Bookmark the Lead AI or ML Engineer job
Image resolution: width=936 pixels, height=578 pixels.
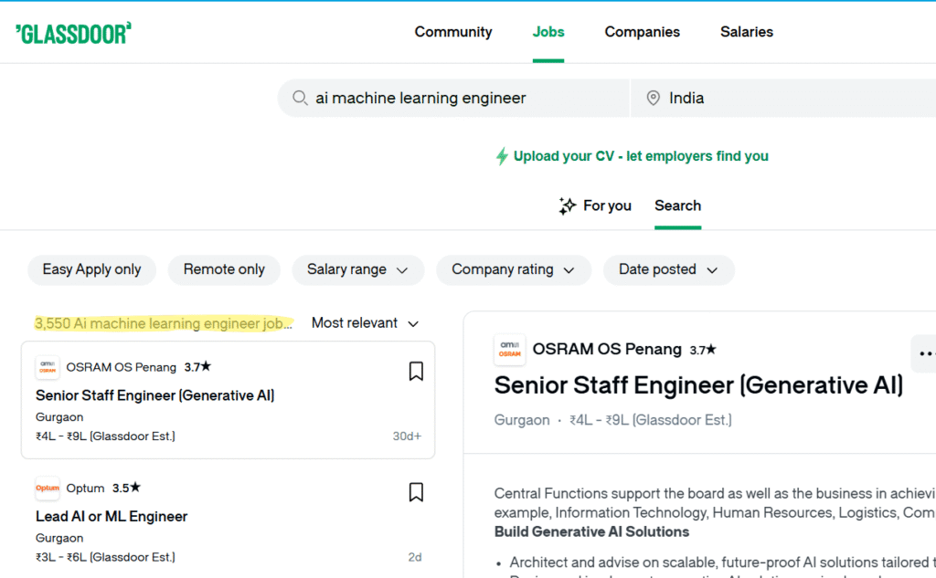(416, 493)
